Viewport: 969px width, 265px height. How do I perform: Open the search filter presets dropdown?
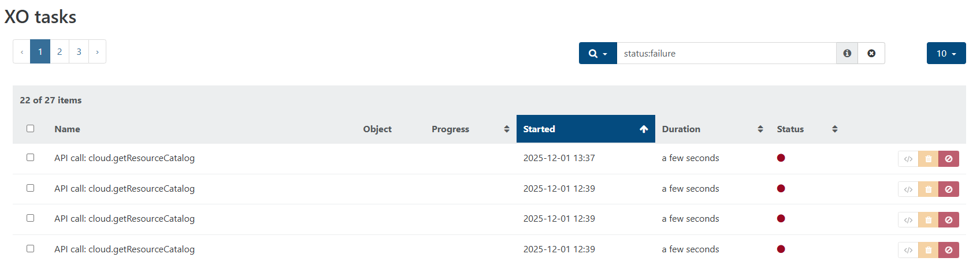[x=597, y=53]
